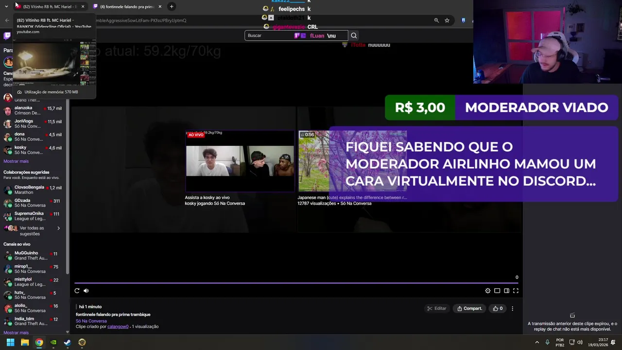This screenshot has height=350, width=622.
Task: Open ClovaoBengala Marathon channel
Action: click(x=34, y=190)
